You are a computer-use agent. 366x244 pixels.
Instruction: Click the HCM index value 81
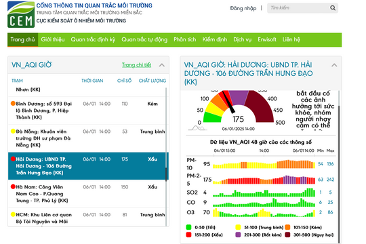tap(125, 215)
